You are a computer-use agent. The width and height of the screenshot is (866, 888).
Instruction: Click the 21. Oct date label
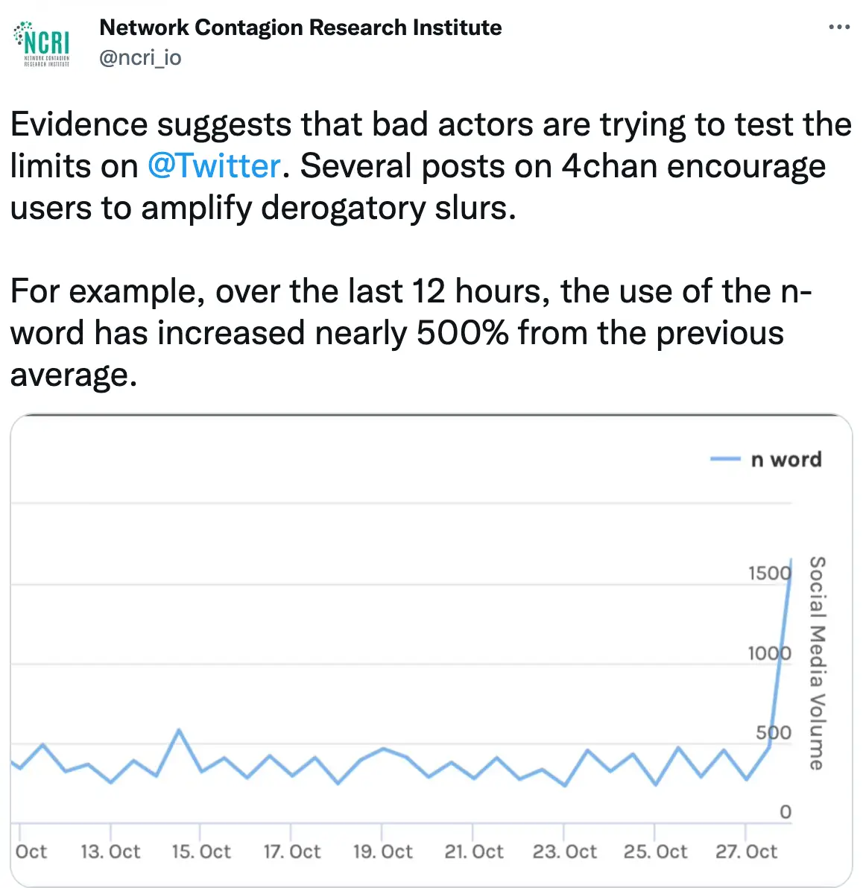coord(473,851)
